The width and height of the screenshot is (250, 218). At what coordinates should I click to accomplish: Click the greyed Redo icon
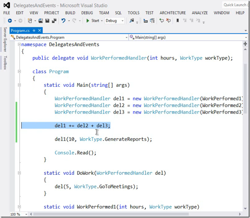(x=74, y=21)
